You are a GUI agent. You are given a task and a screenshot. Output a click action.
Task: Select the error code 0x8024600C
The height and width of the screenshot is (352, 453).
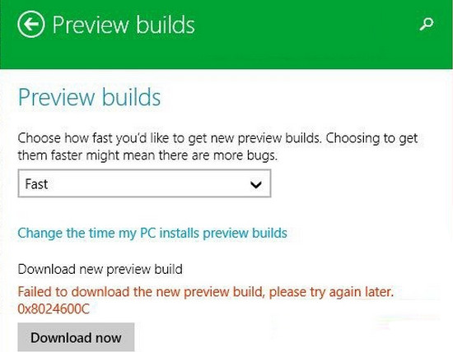54,309
